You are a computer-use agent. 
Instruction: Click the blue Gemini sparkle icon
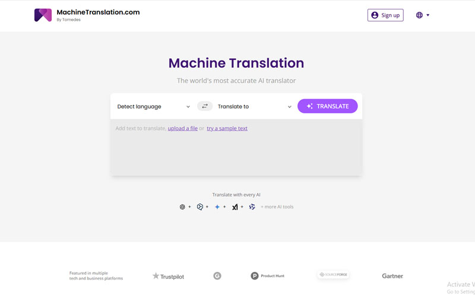click(217, 207)
